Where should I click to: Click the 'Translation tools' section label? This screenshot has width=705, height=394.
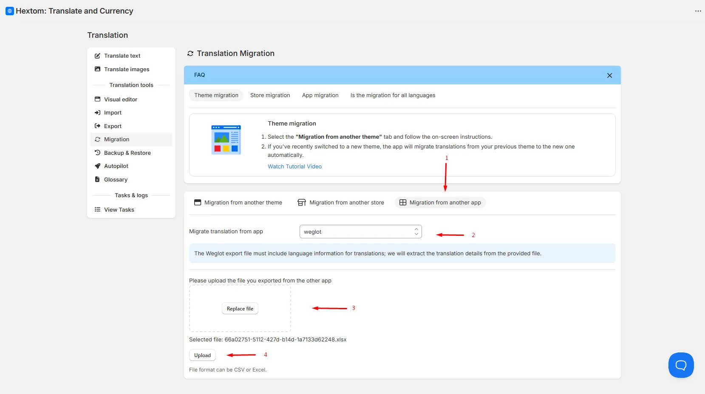pos(131,85)
